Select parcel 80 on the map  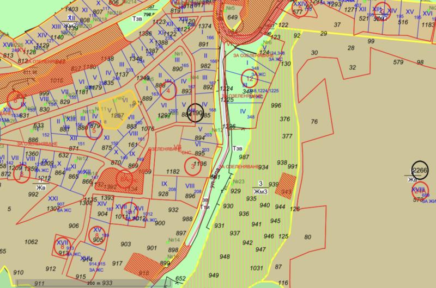click(x=307, y=237)
